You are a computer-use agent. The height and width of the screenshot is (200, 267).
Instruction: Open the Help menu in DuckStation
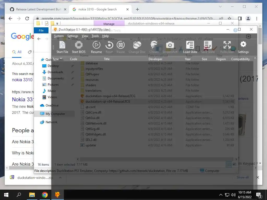pos(105,36)
